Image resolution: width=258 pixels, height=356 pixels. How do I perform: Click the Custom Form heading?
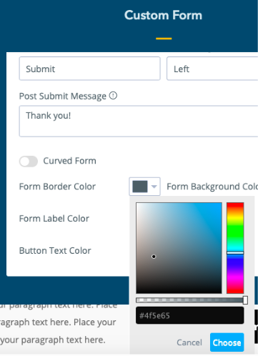[x=163, y=15]
